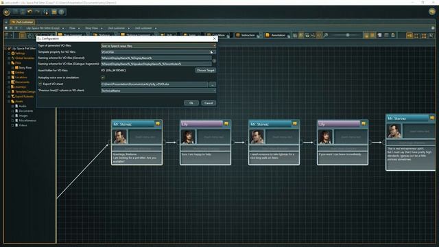Click the flag icon on first Mr. Stervaz node
Screen dimensions: 439x247
[158, 123]
